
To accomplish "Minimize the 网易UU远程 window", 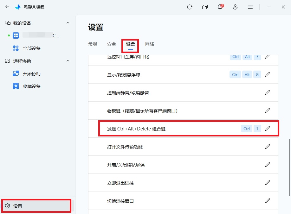I will tap(268, 7).
